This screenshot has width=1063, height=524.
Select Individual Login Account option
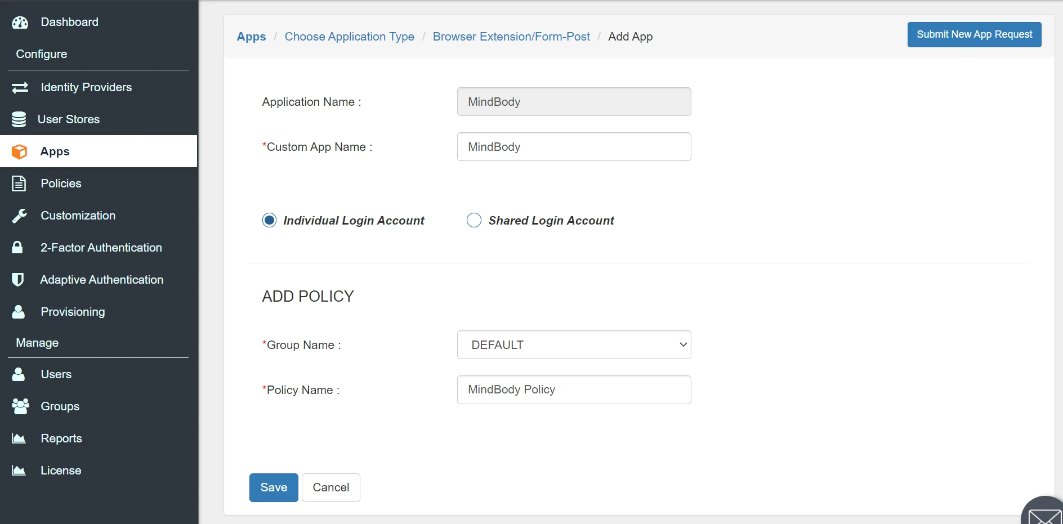[270, 220]
